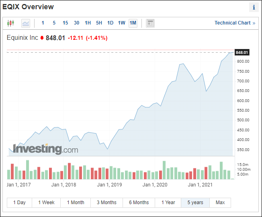
Task: Click the 800.00 price axis label
Action: (x=243, y=61)
